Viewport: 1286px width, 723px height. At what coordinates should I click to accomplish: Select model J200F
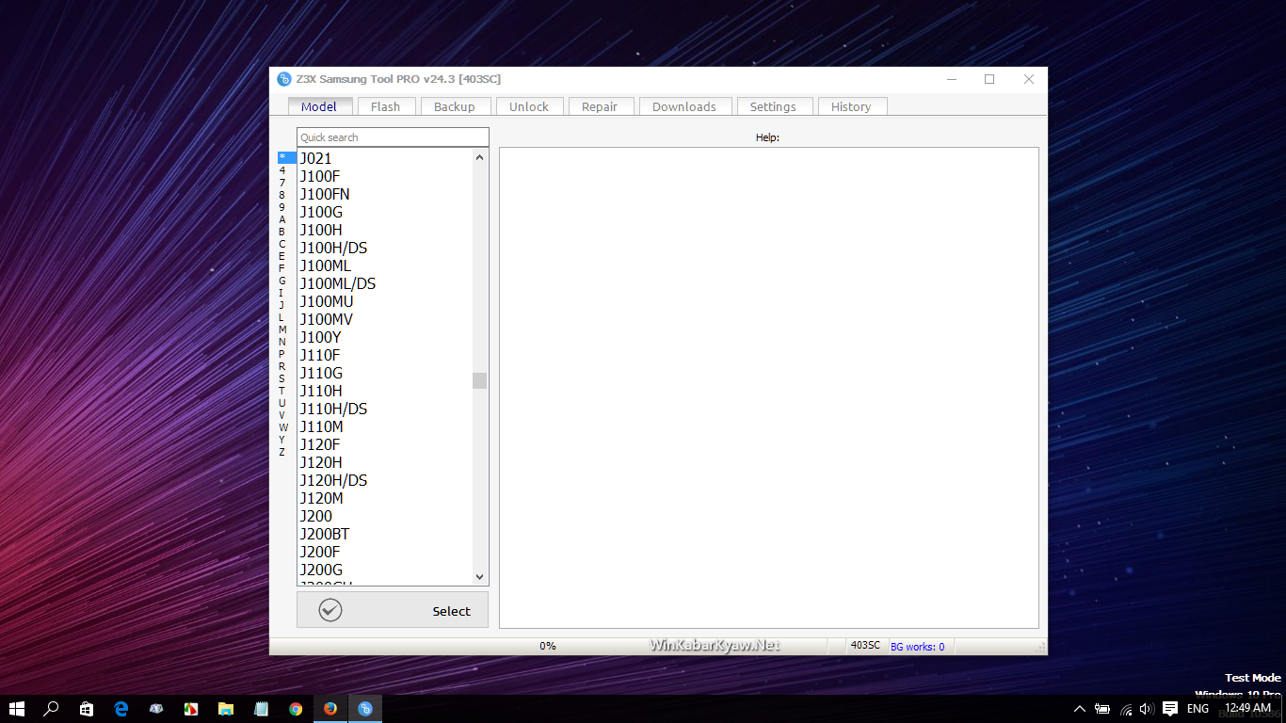tap(320, 552)
